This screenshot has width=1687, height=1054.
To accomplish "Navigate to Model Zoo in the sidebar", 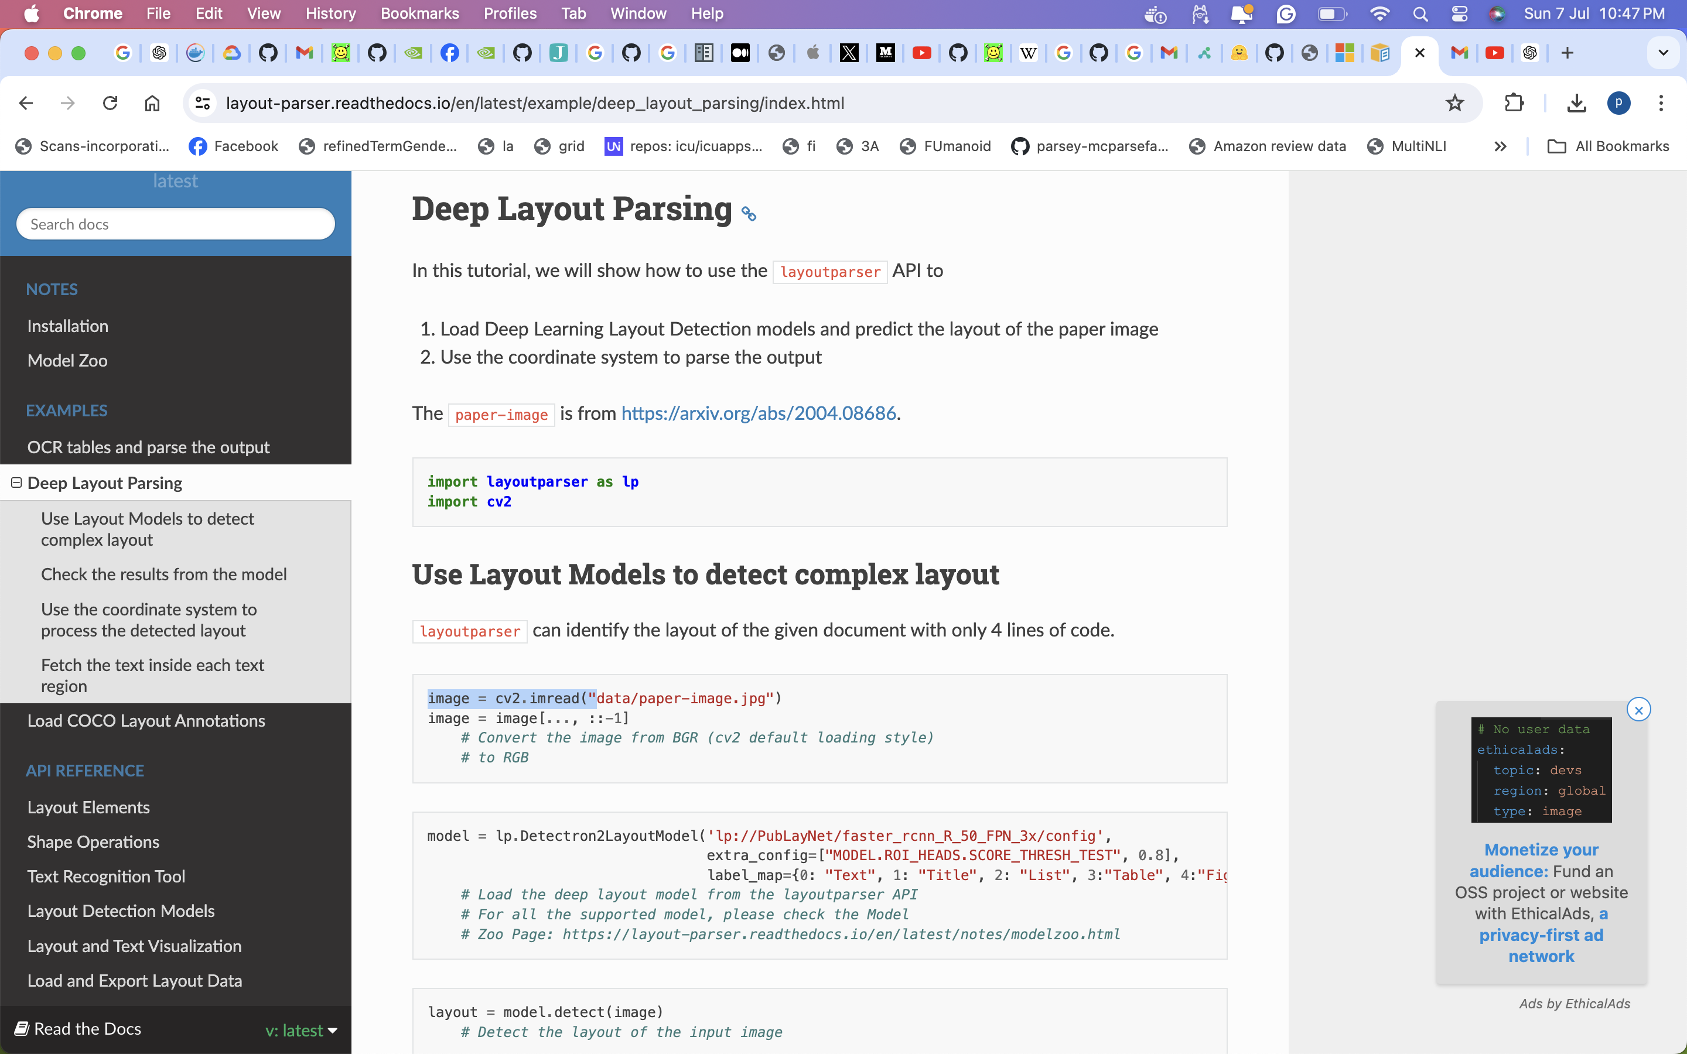I will click(67, 360).
